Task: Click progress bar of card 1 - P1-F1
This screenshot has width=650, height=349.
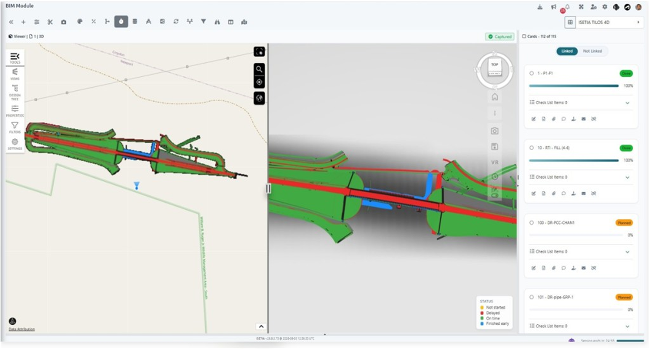Action: click(574, 86)
